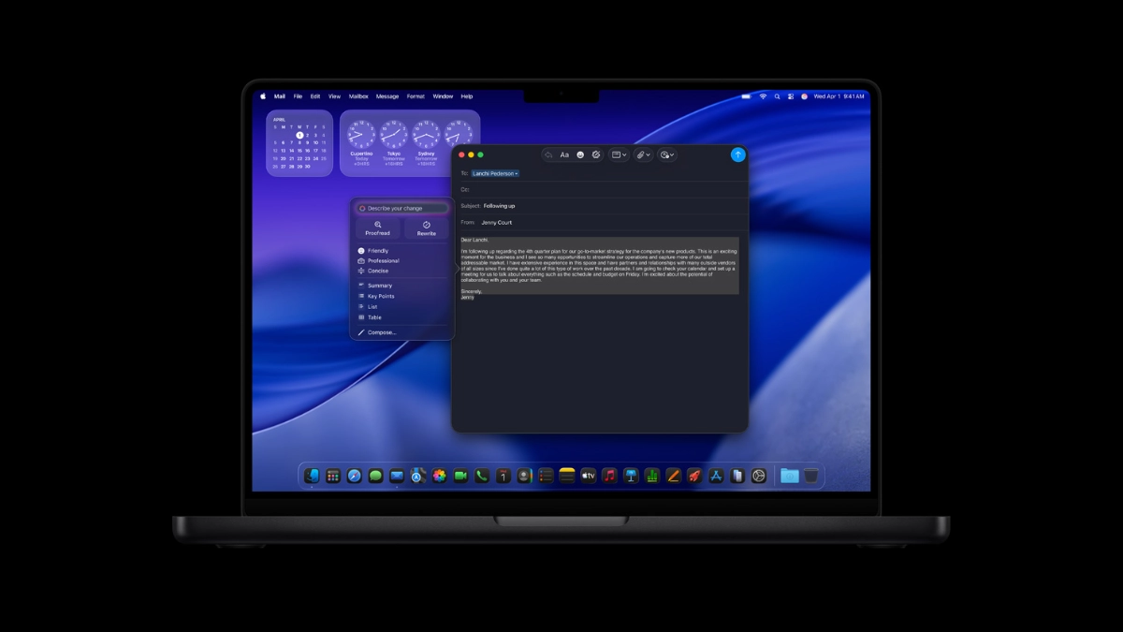The image size is (1123, 632).
Task: Select the Professional tone option
Action: [383, 261]
